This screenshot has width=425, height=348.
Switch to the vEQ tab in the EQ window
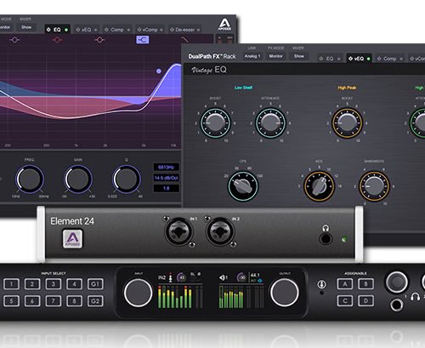pyautogui.click(x=86, y=30)
